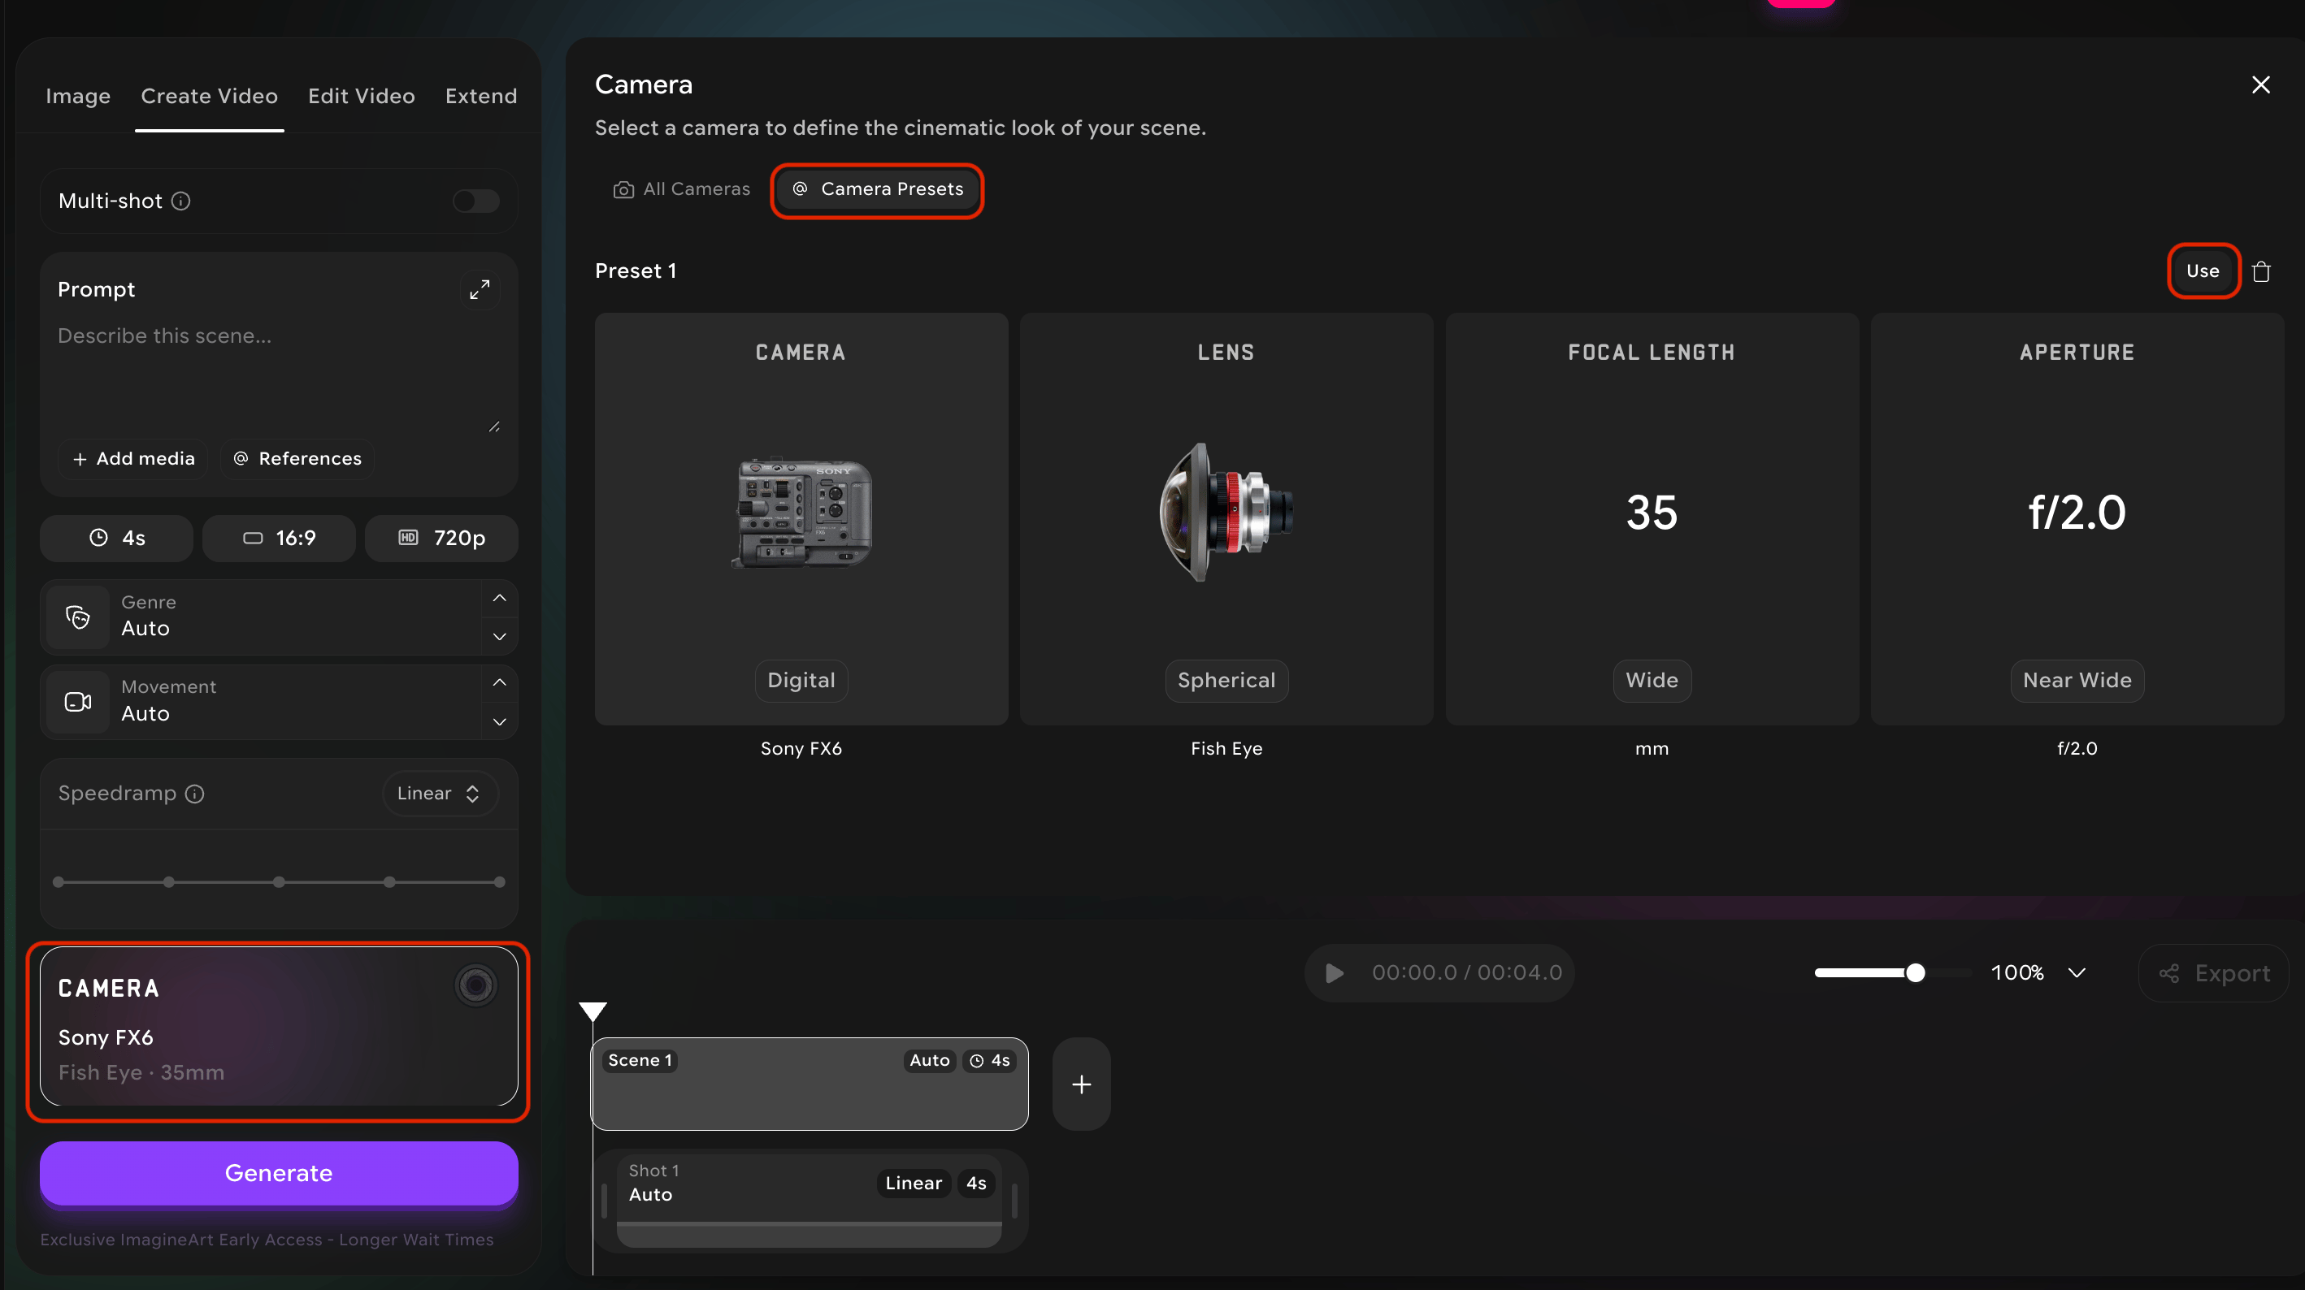Image resolution: width=2305 pixels, height=1290 pixels.
Task: Step Movement selection up with chevron
Action: 499,682
